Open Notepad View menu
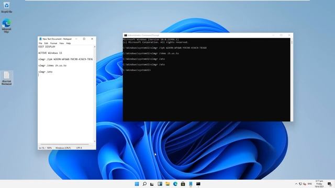Image resolution: width=335 pixels, height=188 pixels. pyautogui.click(x=62, y=43)
